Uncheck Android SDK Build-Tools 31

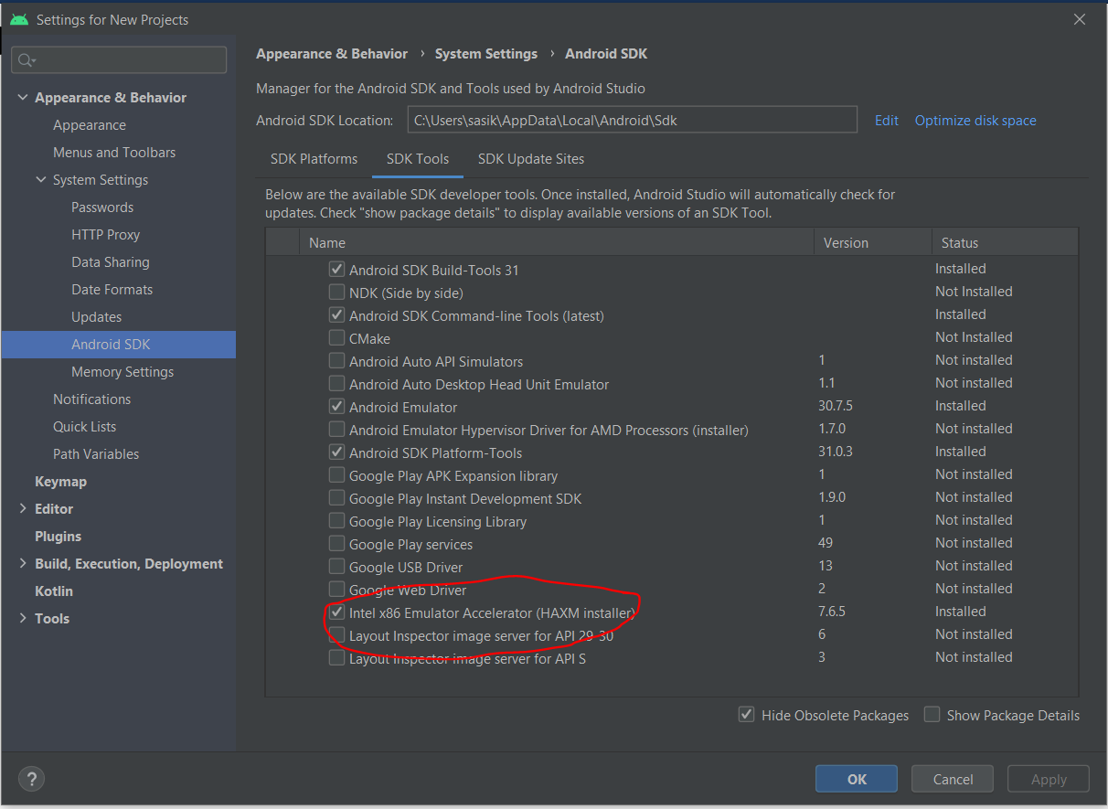coord(337,270)
